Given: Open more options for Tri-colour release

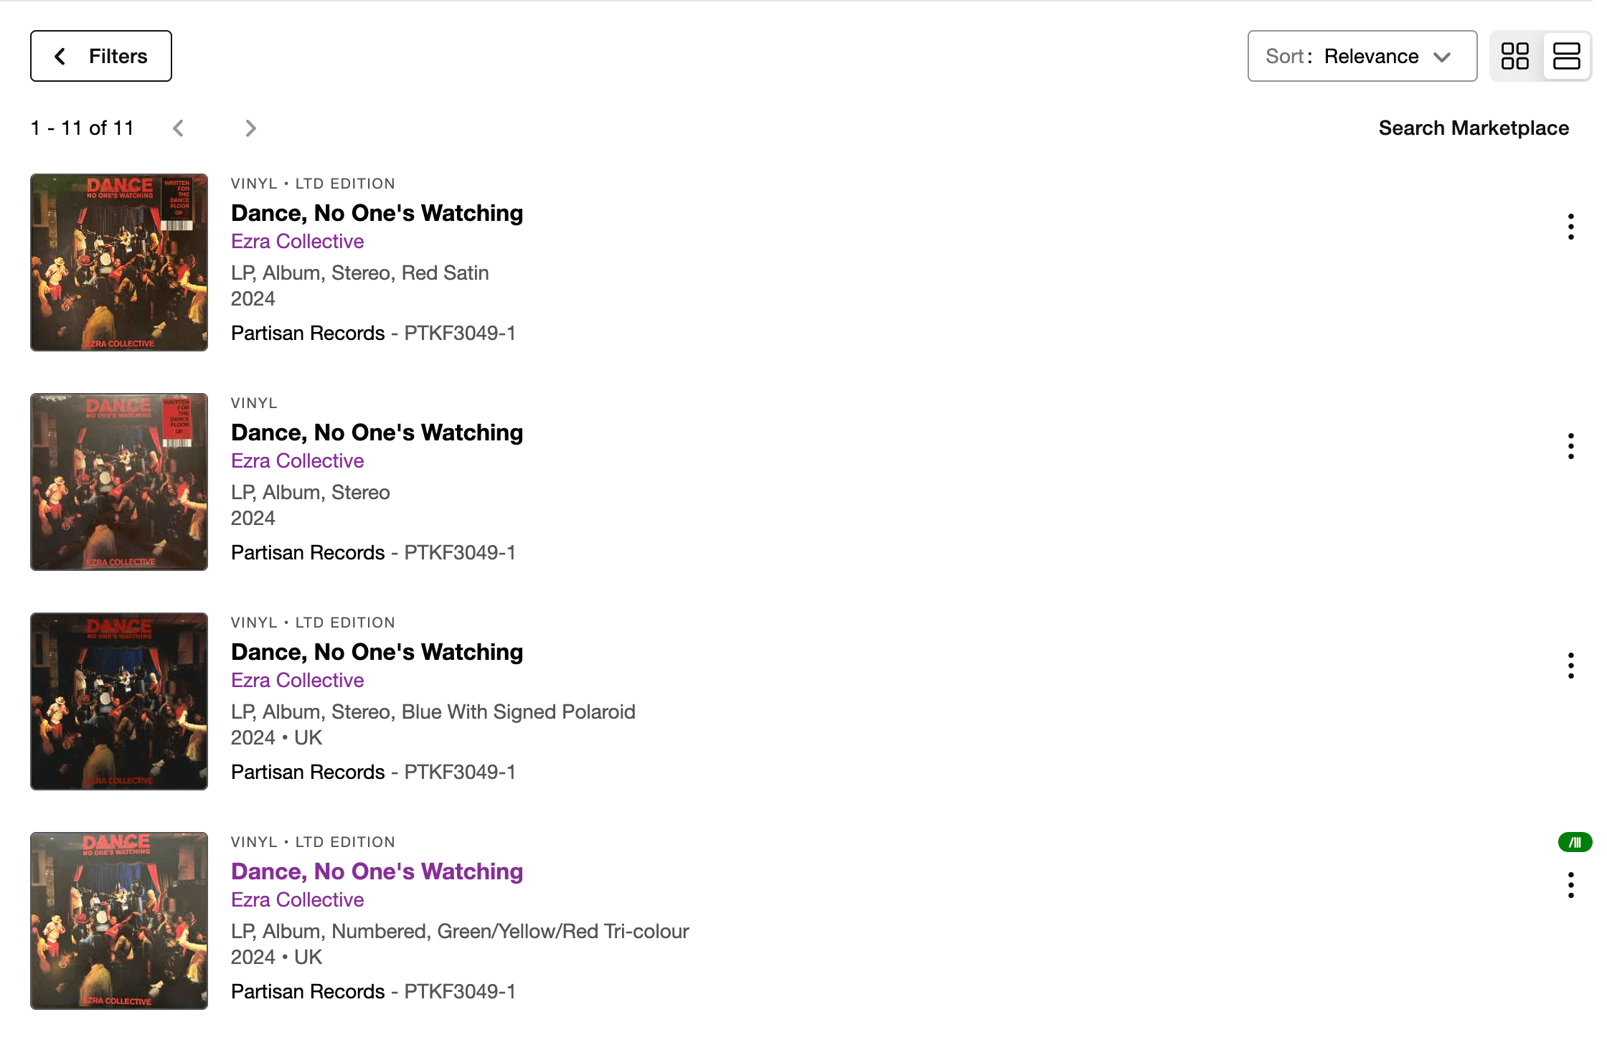Looking at the screenshot, I should [1571, 885].
